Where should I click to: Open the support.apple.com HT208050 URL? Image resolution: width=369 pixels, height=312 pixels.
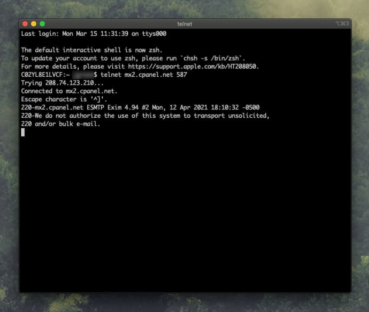click(x=193, y=66)
